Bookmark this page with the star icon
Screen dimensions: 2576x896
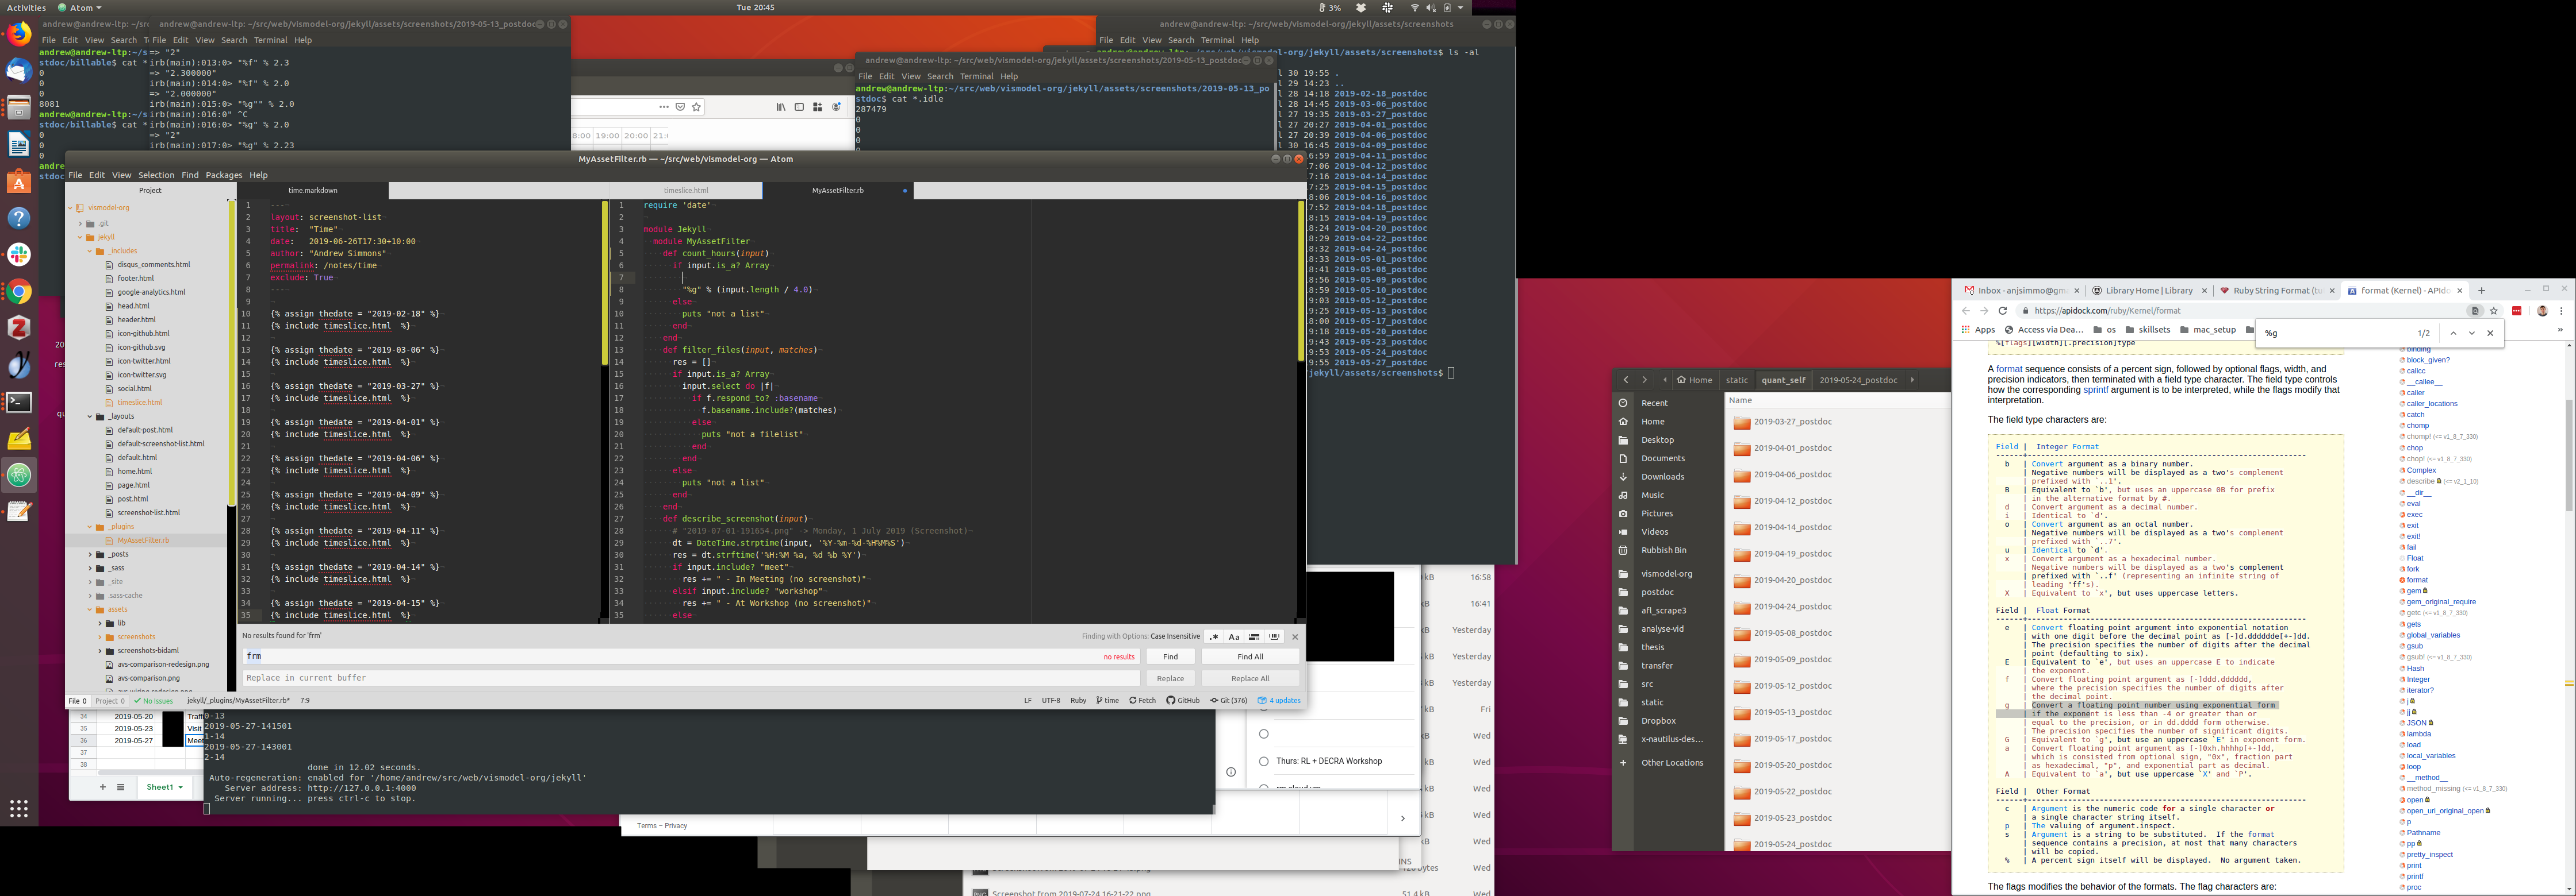tap(2494, 311)
